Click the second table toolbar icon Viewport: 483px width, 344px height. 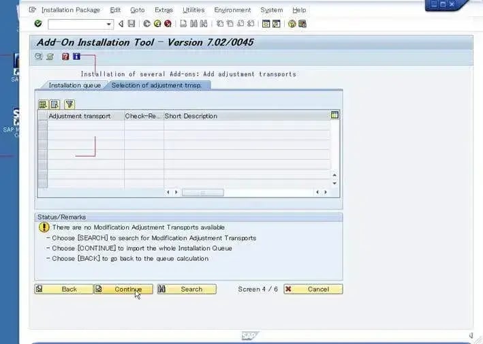(54, 105)
